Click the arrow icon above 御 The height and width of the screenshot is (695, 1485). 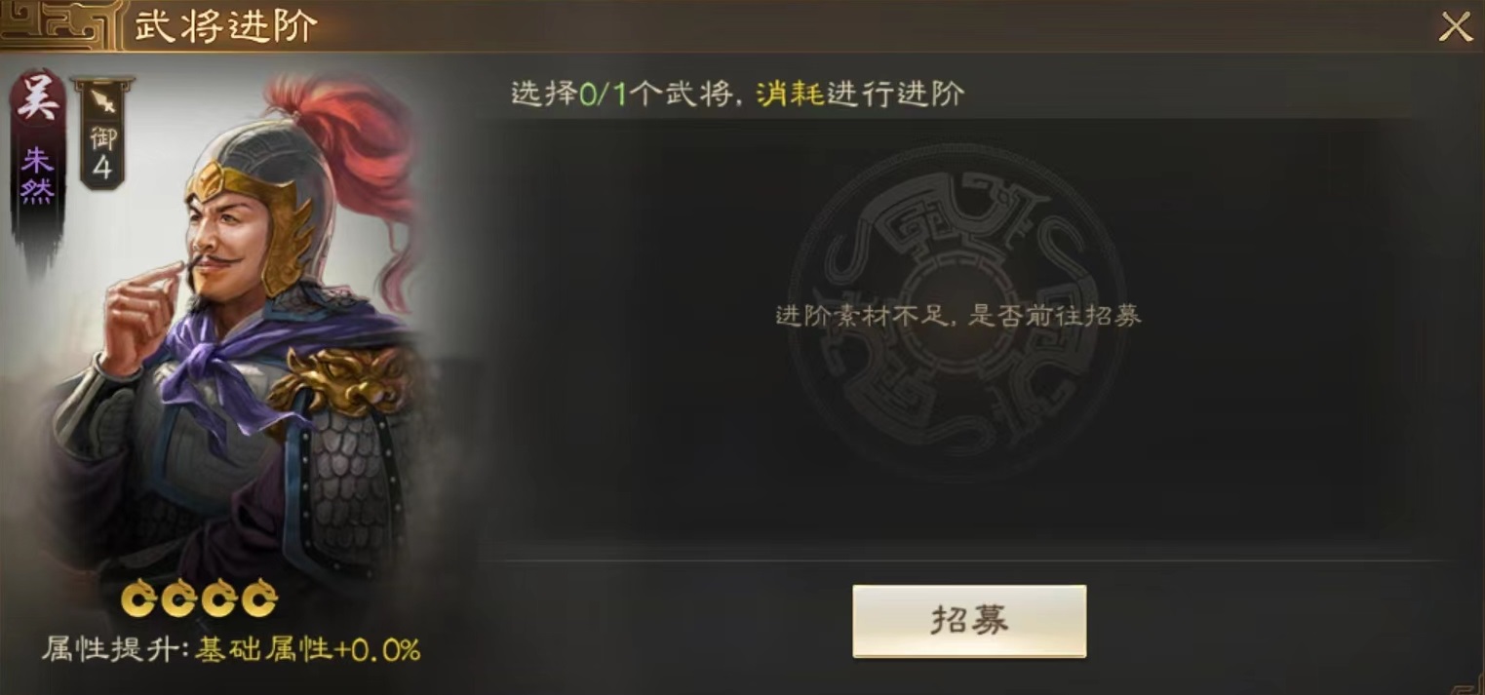(x=101, y=99)
